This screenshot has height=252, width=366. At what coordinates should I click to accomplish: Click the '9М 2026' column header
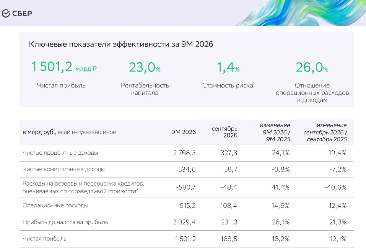pyautogui.click(x=184, y=132)
